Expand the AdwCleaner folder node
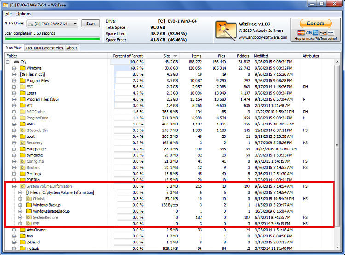The height and width of the screenshot is (255, 345). pos(14,230)
